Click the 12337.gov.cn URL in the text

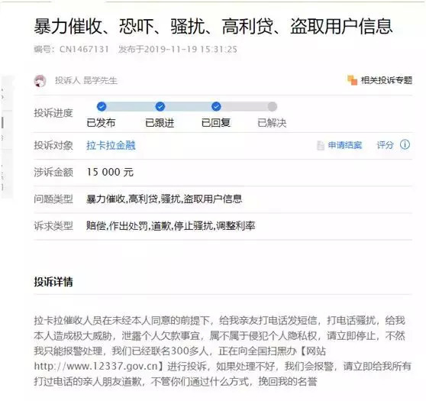[x=95, y=366]
